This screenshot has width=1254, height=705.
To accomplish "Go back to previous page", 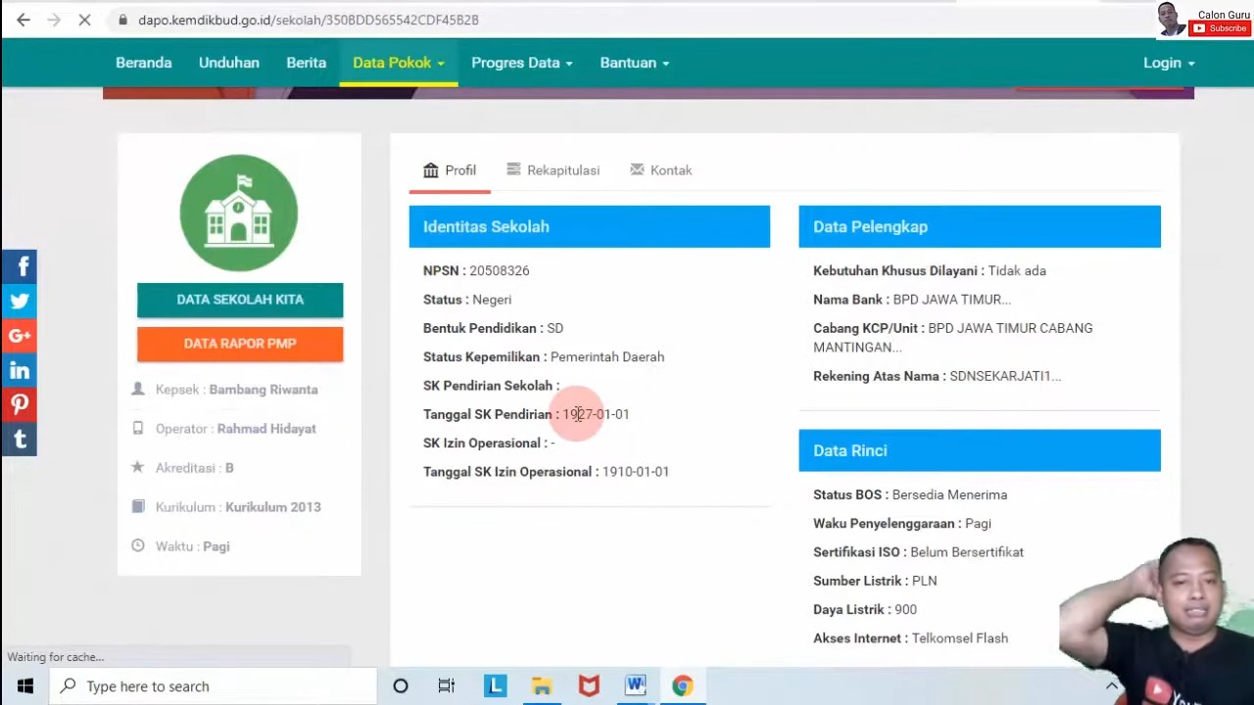I will pyautogui.click(x=24, y=20).
